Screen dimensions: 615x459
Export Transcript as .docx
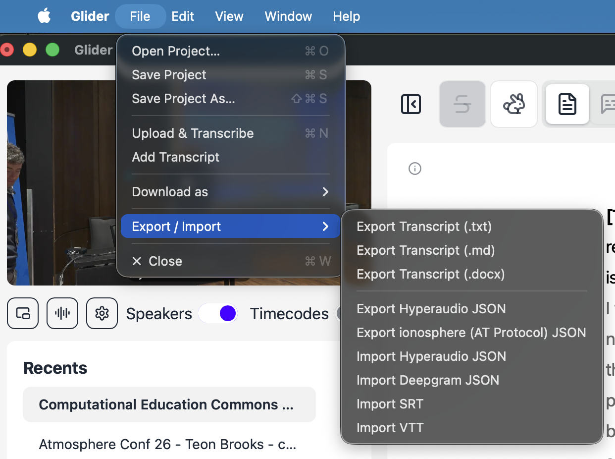[x=471, y=274]
